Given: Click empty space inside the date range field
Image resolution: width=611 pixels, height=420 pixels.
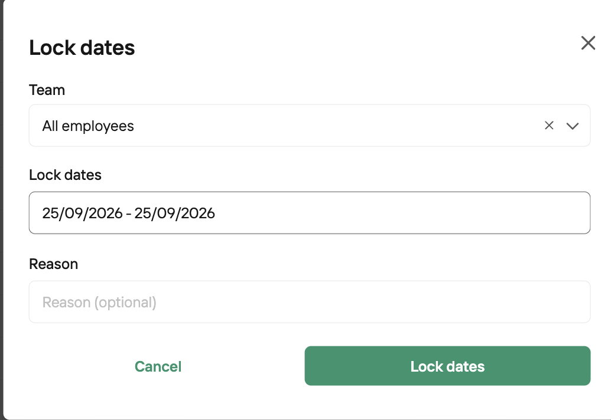Looking at the screenshot, I should click(x=401, y=213).
